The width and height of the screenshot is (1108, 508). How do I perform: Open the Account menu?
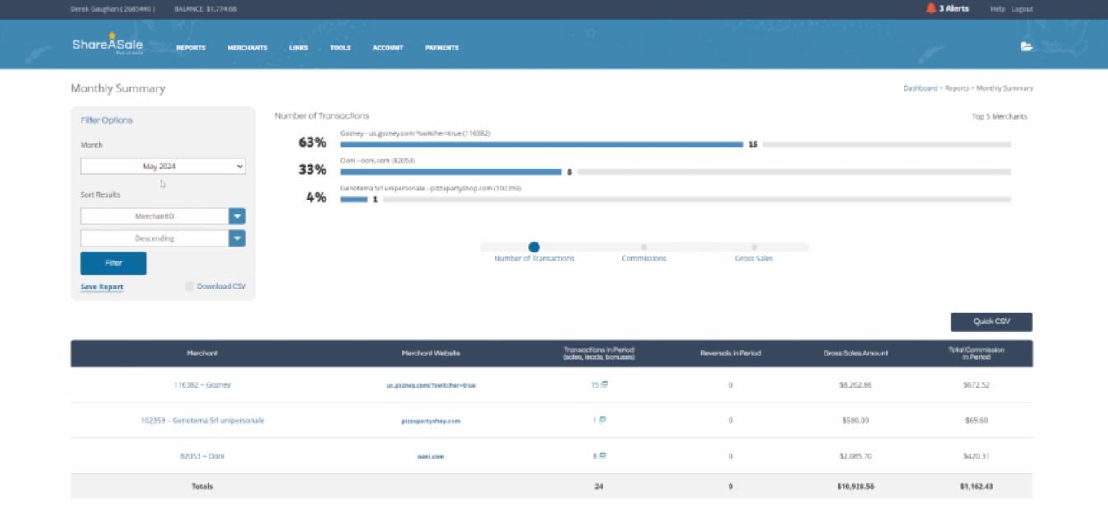(388, 48)
